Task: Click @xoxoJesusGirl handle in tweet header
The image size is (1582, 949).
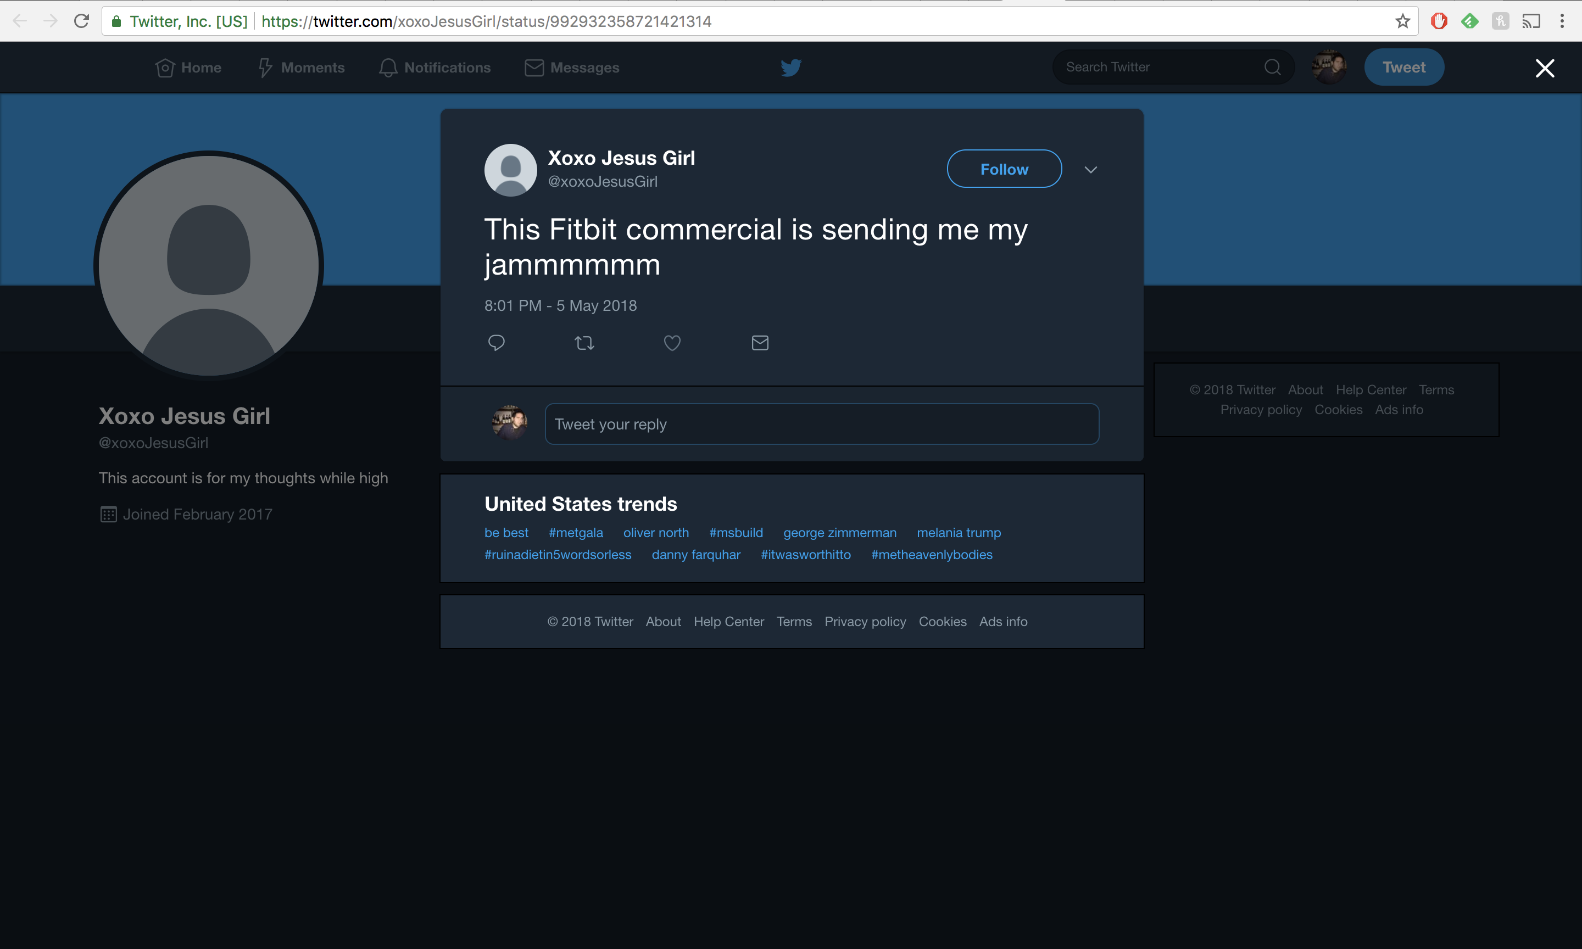Action: (x=603, y=182)
